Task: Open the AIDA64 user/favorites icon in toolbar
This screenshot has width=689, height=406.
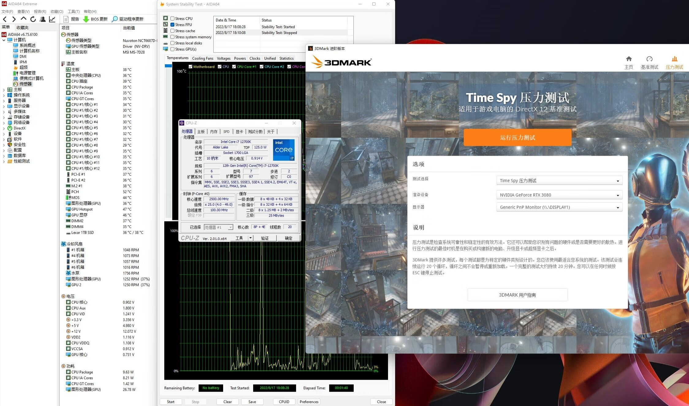Action: tap(43, 19)
